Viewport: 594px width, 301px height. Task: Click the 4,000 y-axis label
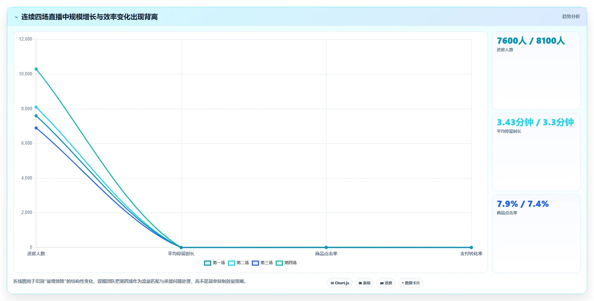click(27, 178)
